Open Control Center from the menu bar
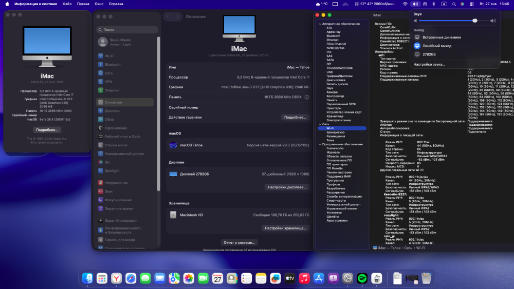This screenshot has height=289, width=514. 472,4
